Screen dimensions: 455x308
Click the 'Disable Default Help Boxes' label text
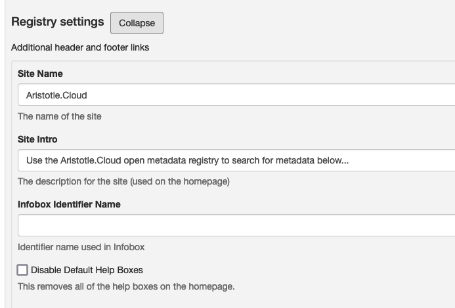click(87, 270)
